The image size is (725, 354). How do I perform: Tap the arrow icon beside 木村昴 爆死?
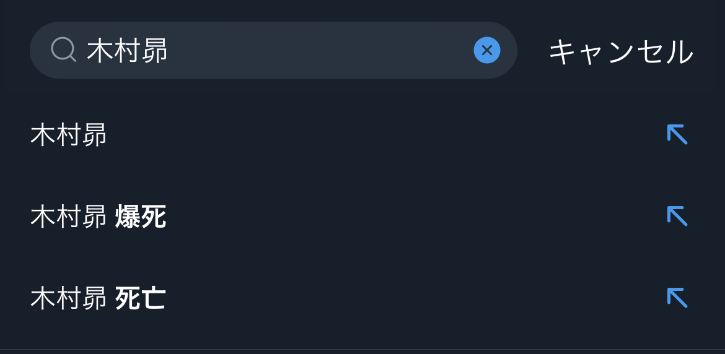(677, 216)
